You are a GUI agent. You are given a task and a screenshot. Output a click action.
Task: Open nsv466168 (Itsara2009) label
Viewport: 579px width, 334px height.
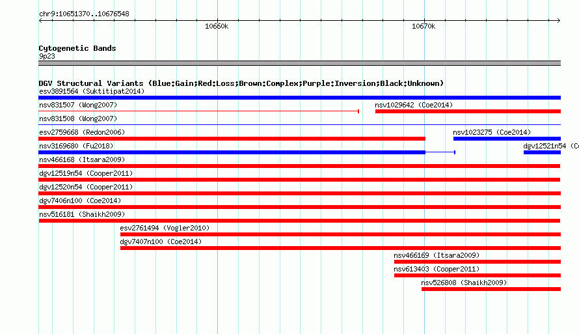pyautogui.click(x=82, y=160)
